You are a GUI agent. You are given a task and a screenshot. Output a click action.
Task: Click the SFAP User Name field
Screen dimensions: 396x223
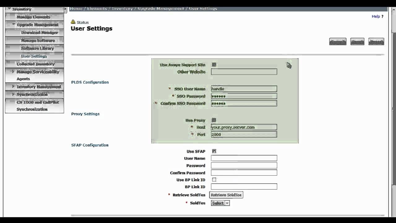tap(244, 158)
